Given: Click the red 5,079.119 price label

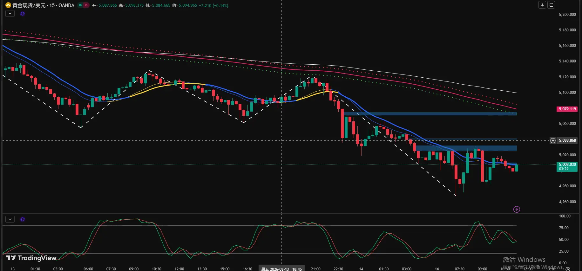Looking at the screenshot, I should click(567, 109).
